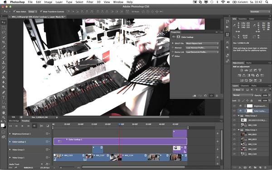Image resolution: width=272 pixels, height=170 pixels.
Task: Go to first frame in timeline
Action: (x=10, y=126)
